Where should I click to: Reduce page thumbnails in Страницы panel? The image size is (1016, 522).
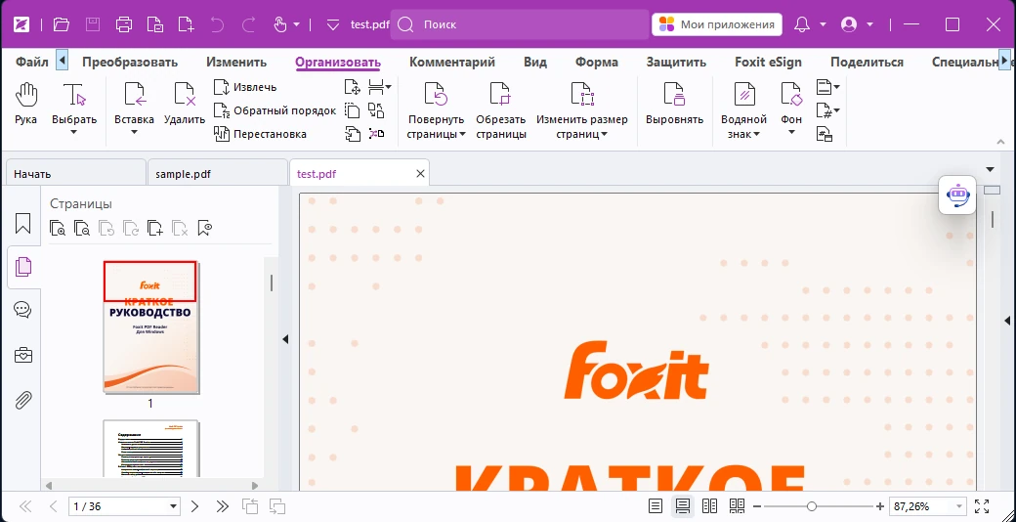point(82,229)
